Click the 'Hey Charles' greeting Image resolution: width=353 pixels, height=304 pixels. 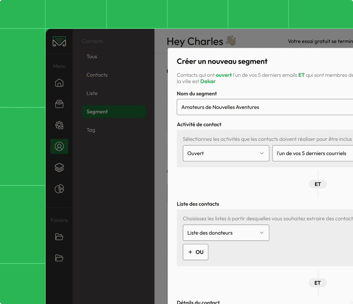(x=195, y=42)
